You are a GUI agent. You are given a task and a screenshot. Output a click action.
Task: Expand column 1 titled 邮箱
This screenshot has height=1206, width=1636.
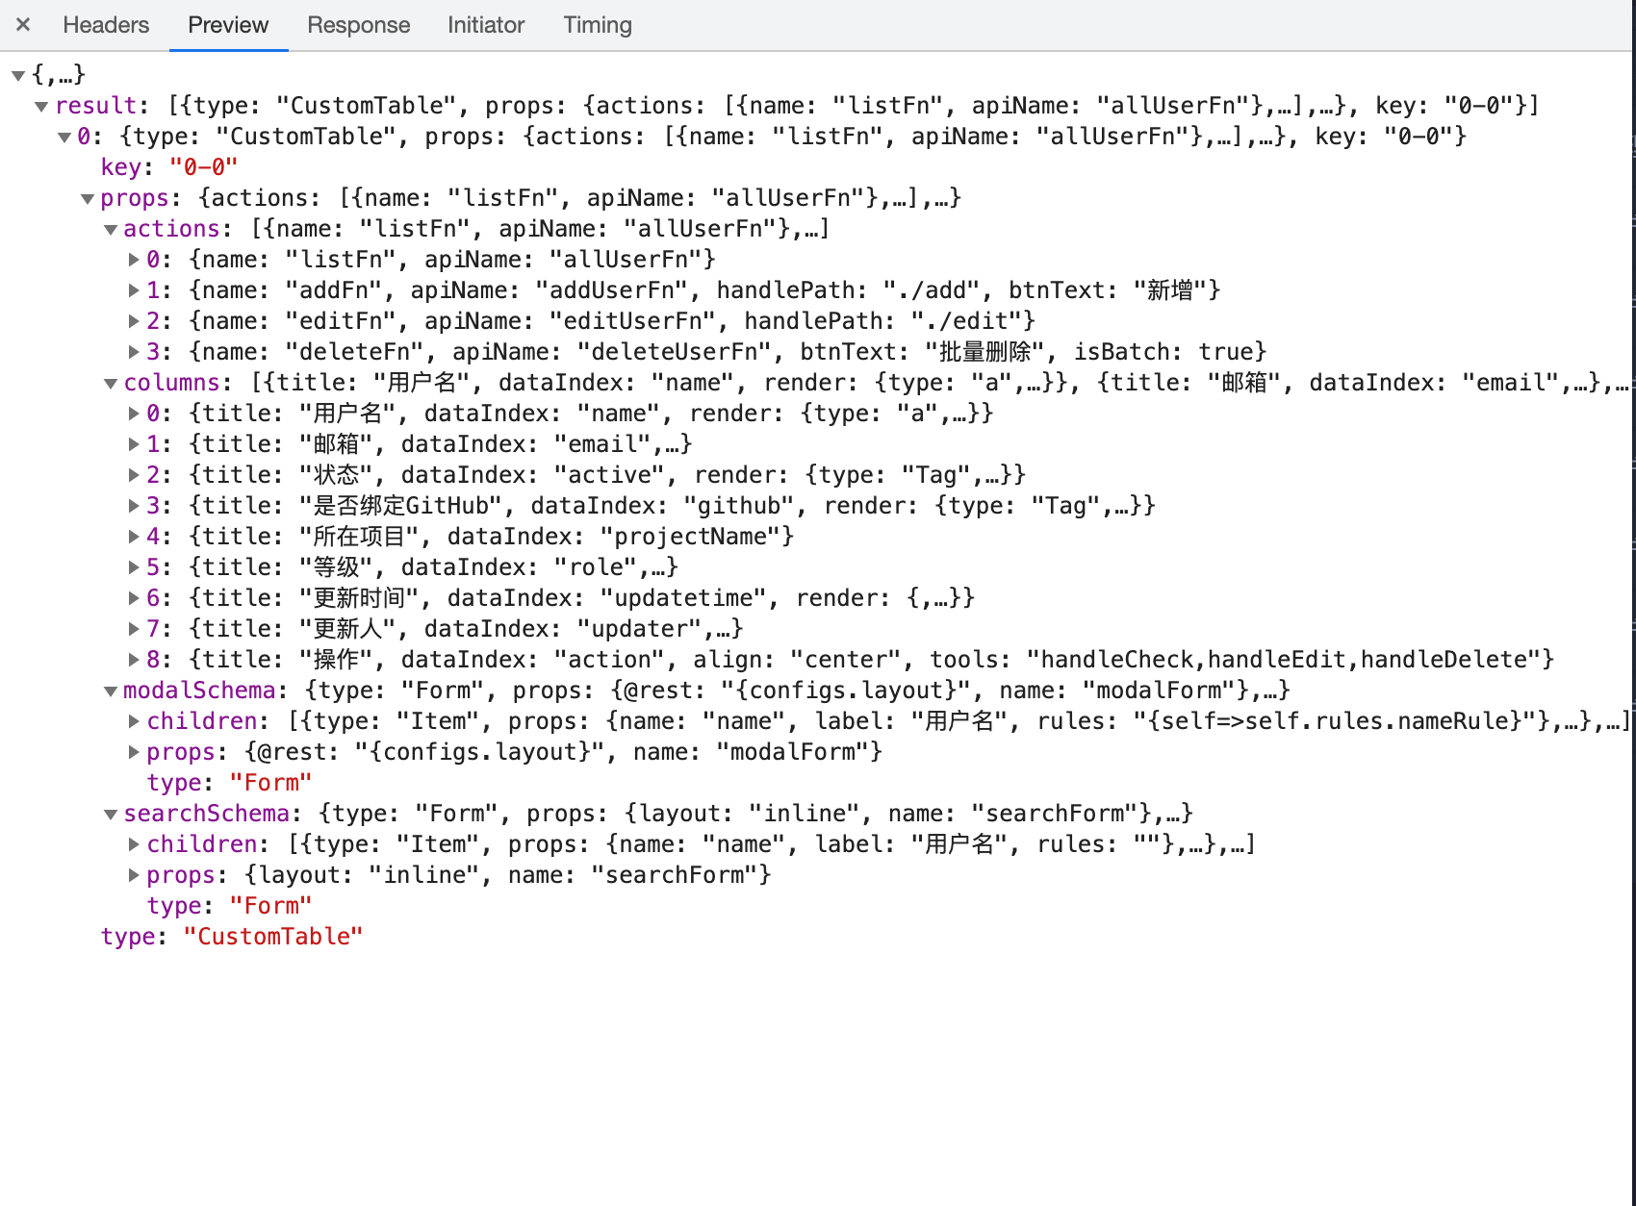(x=134, y=444)
